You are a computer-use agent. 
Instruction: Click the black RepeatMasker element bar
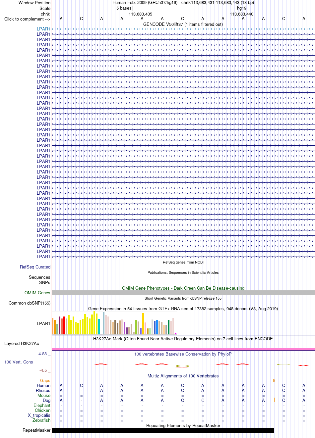pyautogui.click(x=163, y=430)
